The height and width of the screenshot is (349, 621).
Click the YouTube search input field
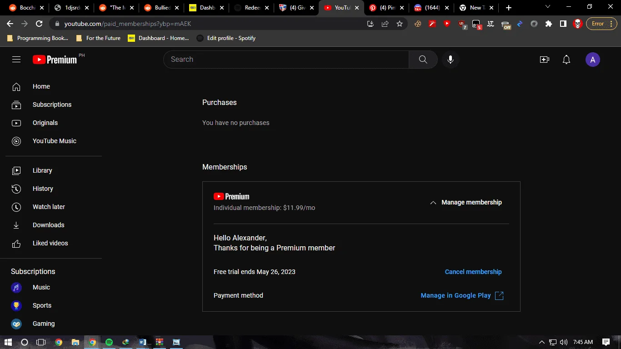point(286,60)
